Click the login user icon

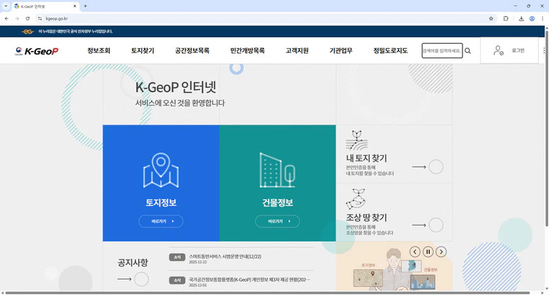(x=498, y=51)
